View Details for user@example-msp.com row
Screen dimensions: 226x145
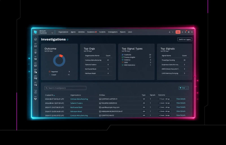pyautogui.click(x=181, y=107)
